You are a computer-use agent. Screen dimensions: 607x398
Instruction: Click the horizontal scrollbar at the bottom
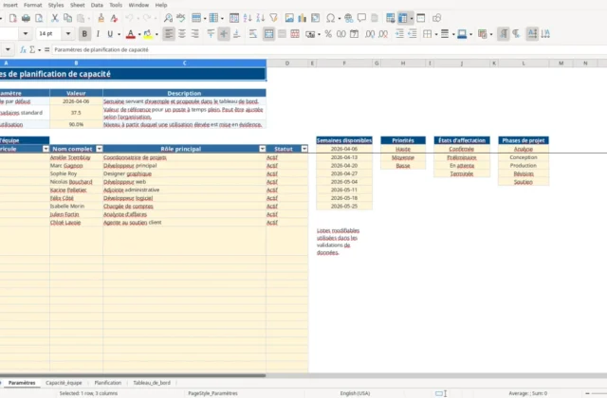pos(133,375)
